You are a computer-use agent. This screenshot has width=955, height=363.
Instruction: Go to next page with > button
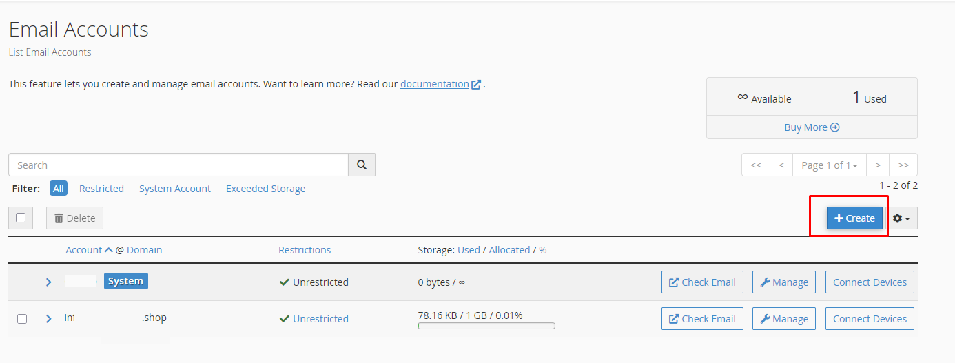tap(878, 165)
